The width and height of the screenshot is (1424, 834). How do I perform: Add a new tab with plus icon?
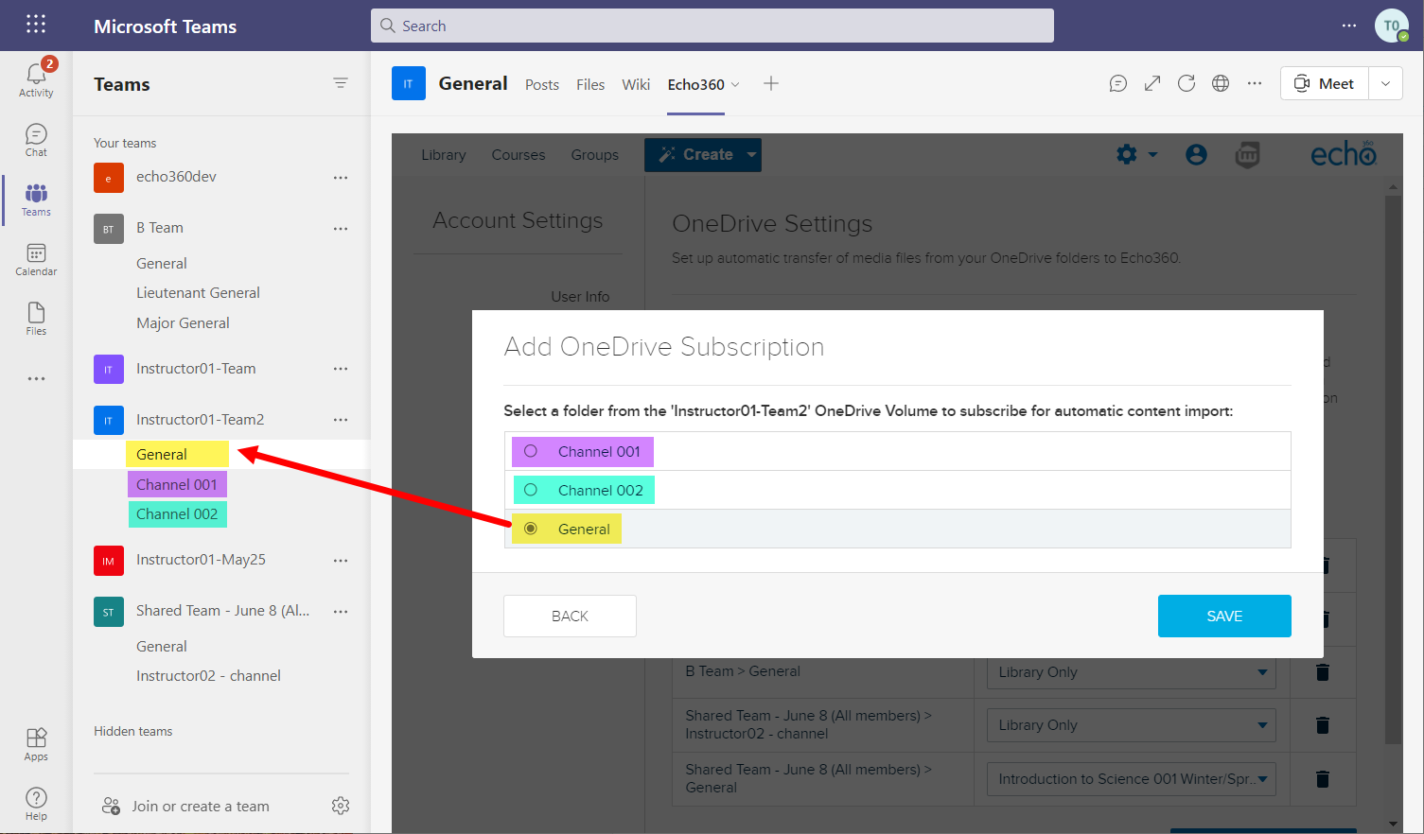pyautogui.click(x=771, y=83)
